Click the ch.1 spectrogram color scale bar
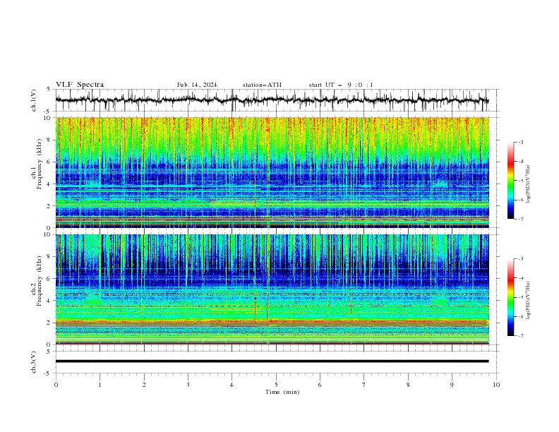 click(510, 181)
